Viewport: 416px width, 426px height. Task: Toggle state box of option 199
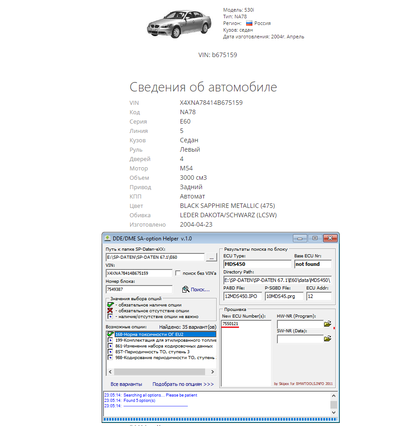110,340
